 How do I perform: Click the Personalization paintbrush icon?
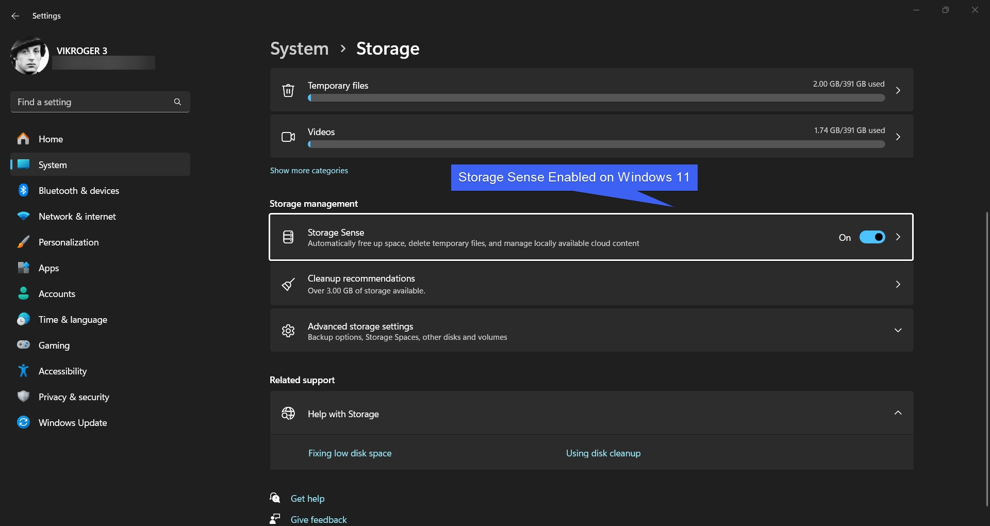23,242
